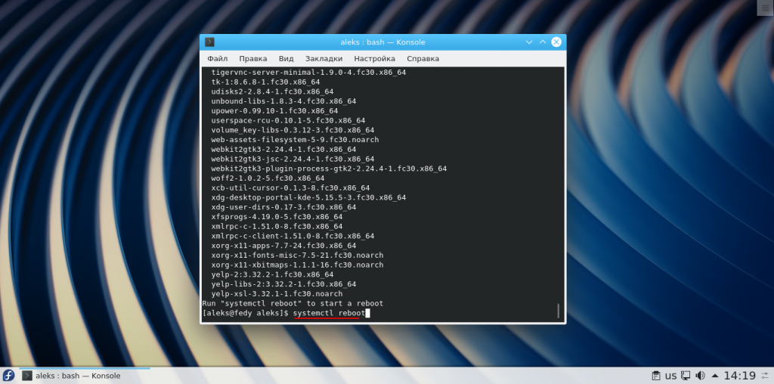
Task: Open the Fedora application launcher
Action: (x=8, y=376)
